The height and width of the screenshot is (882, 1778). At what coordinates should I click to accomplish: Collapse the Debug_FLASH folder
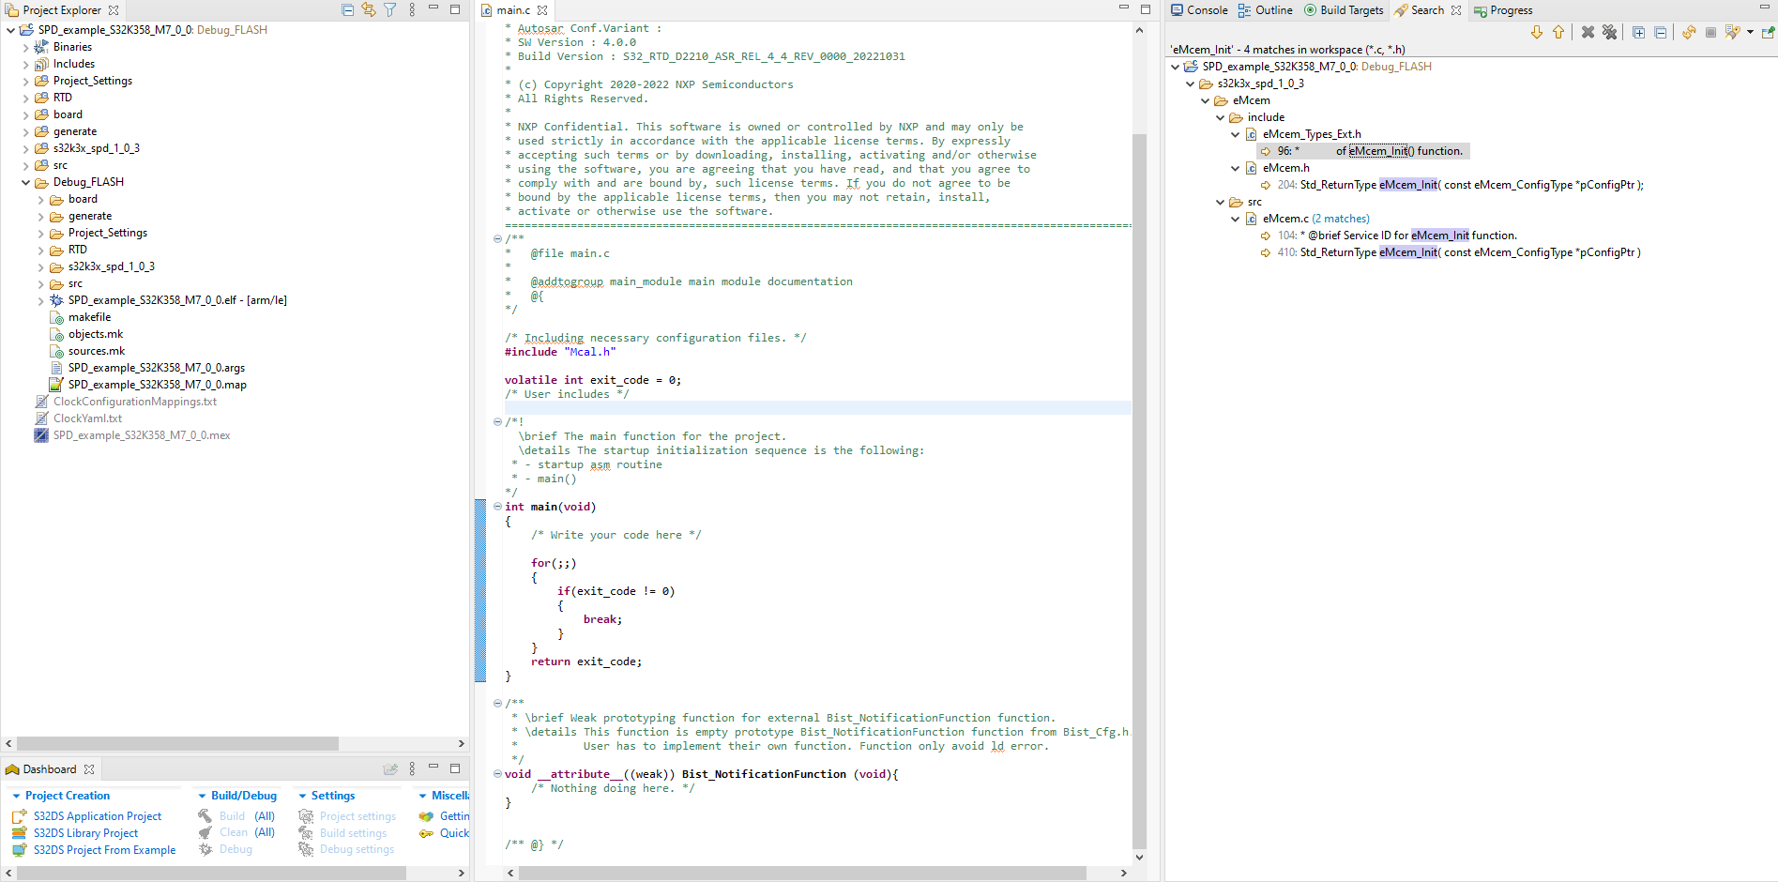[25, 182]
